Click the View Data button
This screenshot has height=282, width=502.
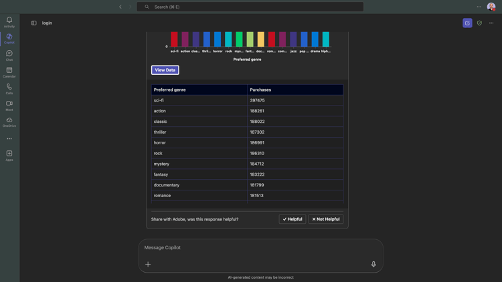pos(165,70)
